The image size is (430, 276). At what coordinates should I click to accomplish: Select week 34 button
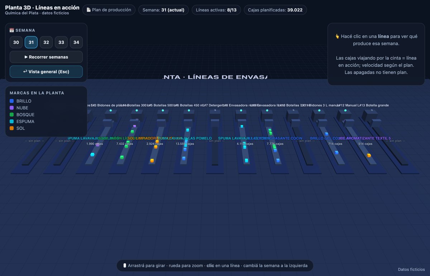(76, 42)
